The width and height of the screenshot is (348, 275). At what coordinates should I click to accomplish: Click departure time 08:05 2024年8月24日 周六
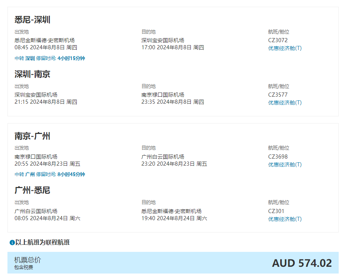coord(47,219)
